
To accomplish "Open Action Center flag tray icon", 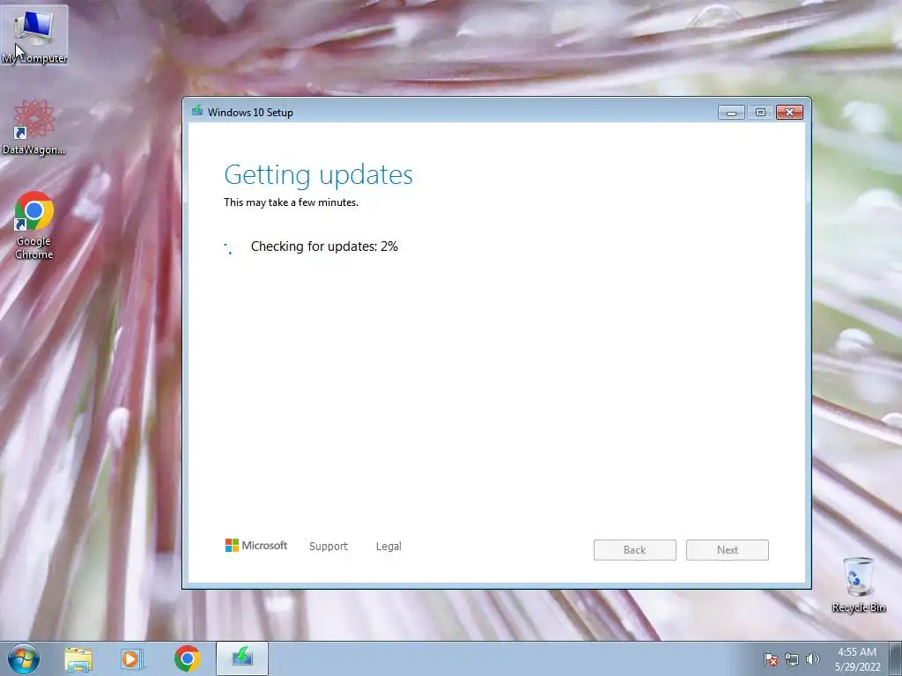I will (771, 659).
